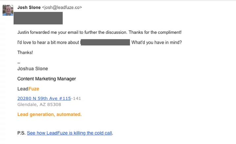Click the text 'What'd you have in mind?'
The width and height of the screenshot is (236, 144).
pyautogui.click(x=157, y=42)
